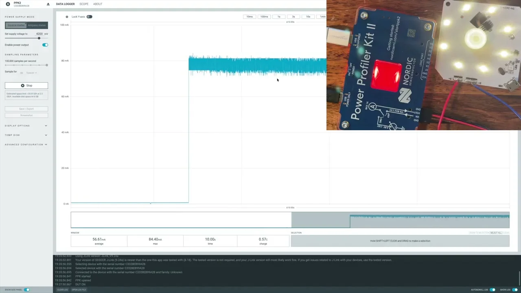The height and width of the screenshot is (293, 521).
Task: Set time window to 3s
Action: [293, 17]
